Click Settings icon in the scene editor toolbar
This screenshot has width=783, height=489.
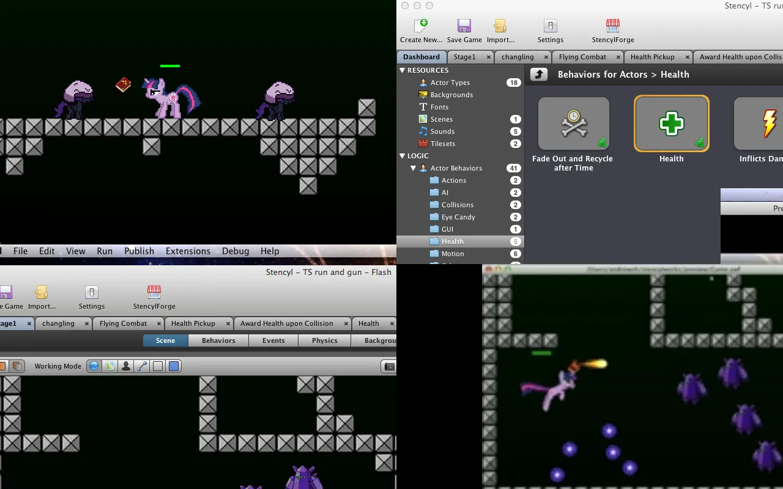point(92,292)
